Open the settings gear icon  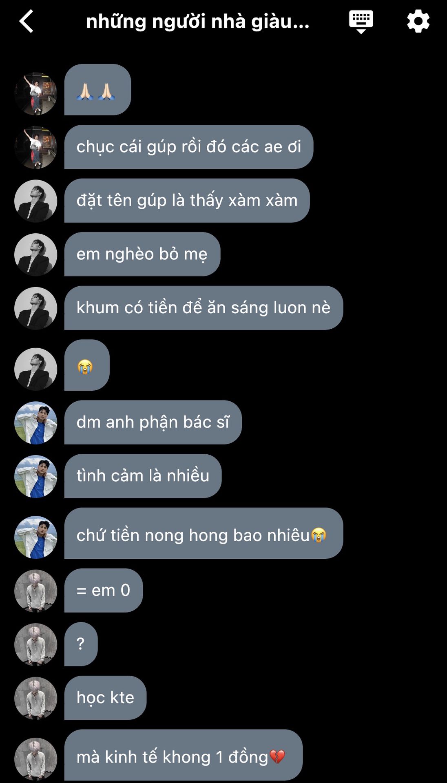[x=418, y=21]
